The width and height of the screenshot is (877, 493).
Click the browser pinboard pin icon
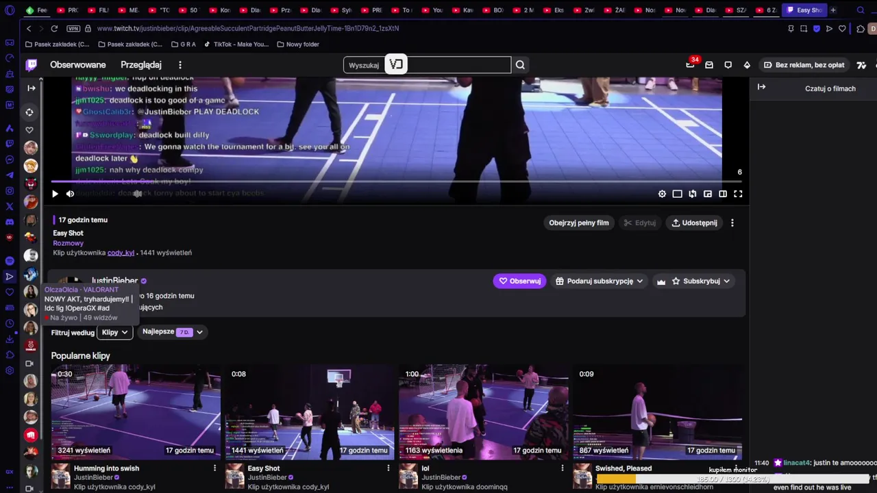click(x=791, y=29)
